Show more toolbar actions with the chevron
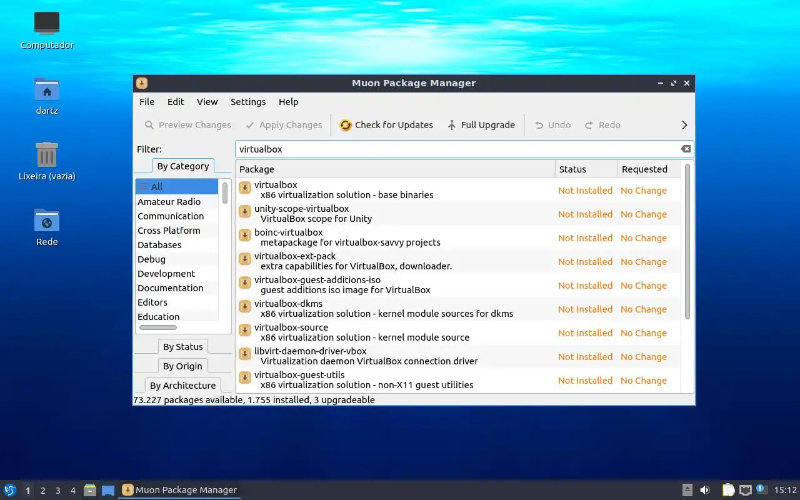Screen dimensions: 800x500 (x=684, y=125)
